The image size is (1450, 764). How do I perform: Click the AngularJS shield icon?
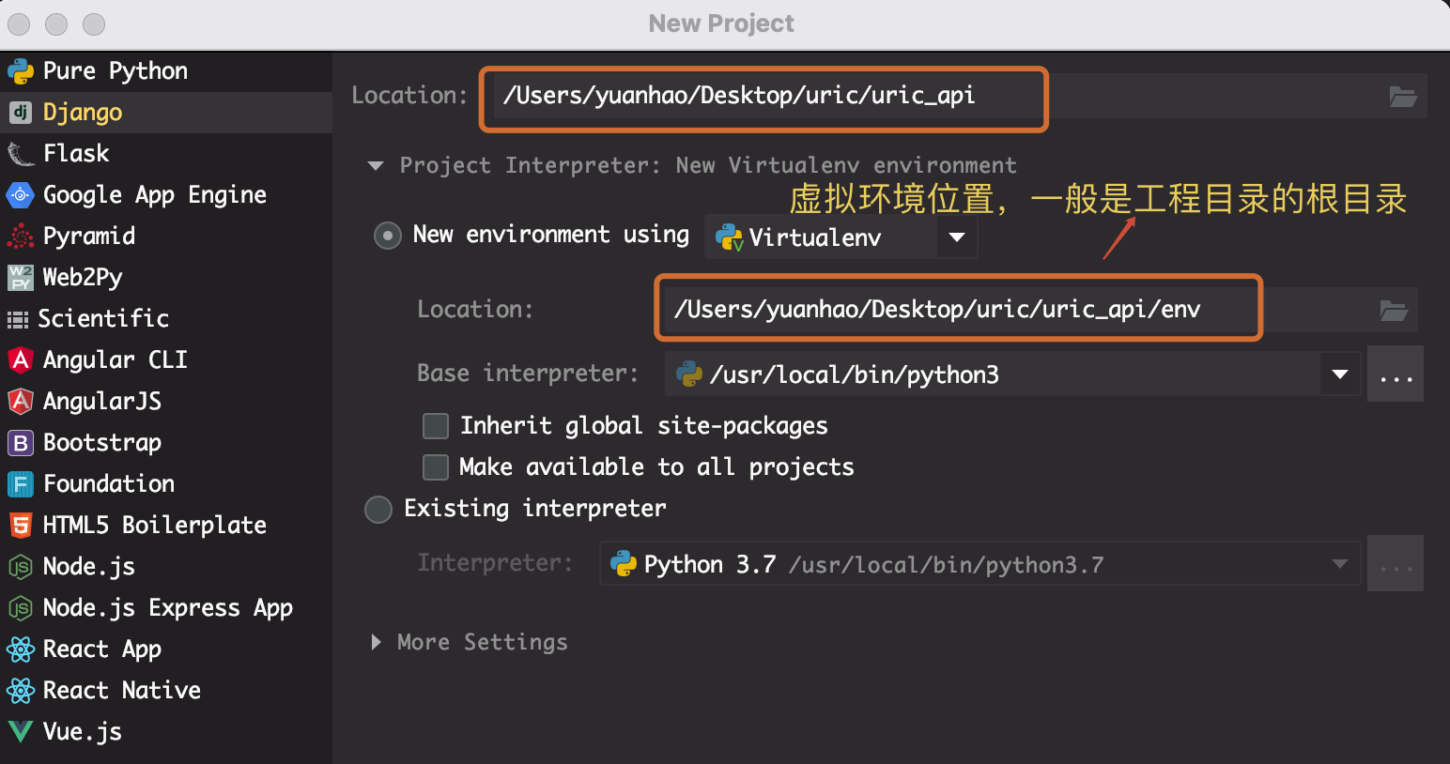21,402
